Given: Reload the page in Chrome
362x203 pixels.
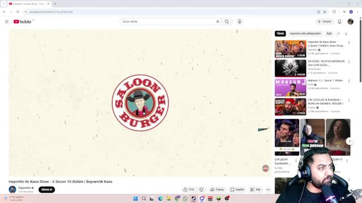Looking at the screenshot, I should coord(18,12).
